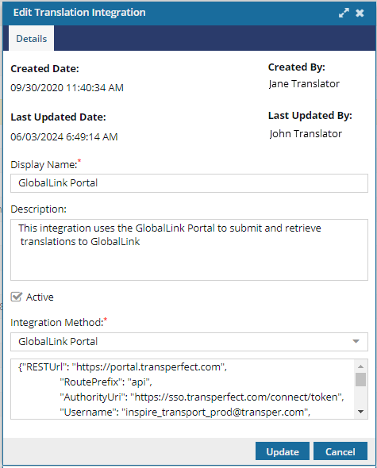
Task: Toggle the Active checkbox
Action: (x=16, y=297)
